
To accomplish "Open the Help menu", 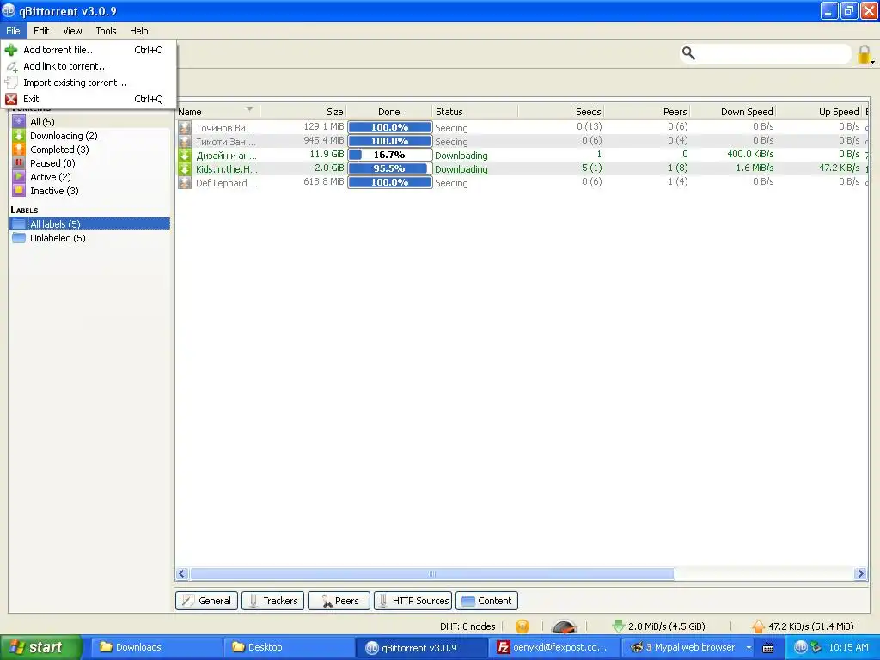I will (x=138, y=31).
